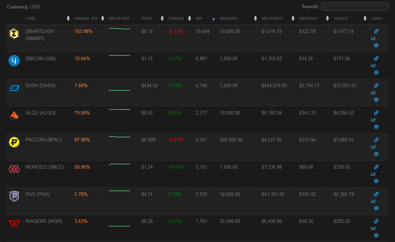Image resolution: width=395 pixels, height=242 pixels.
Task: Click Dash $434,919.00 MN worth value
Action: pos(274,86)
